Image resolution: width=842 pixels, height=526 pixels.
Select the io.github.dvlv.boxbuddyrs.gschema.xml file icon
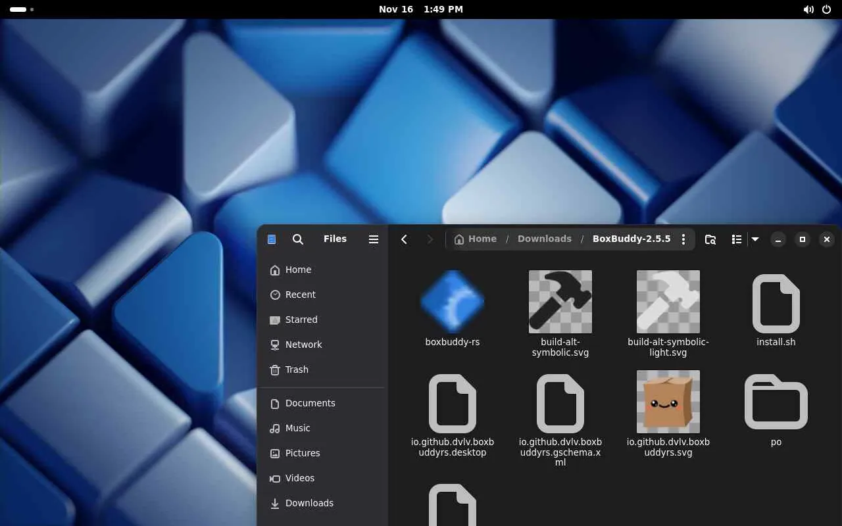(560, 403)
